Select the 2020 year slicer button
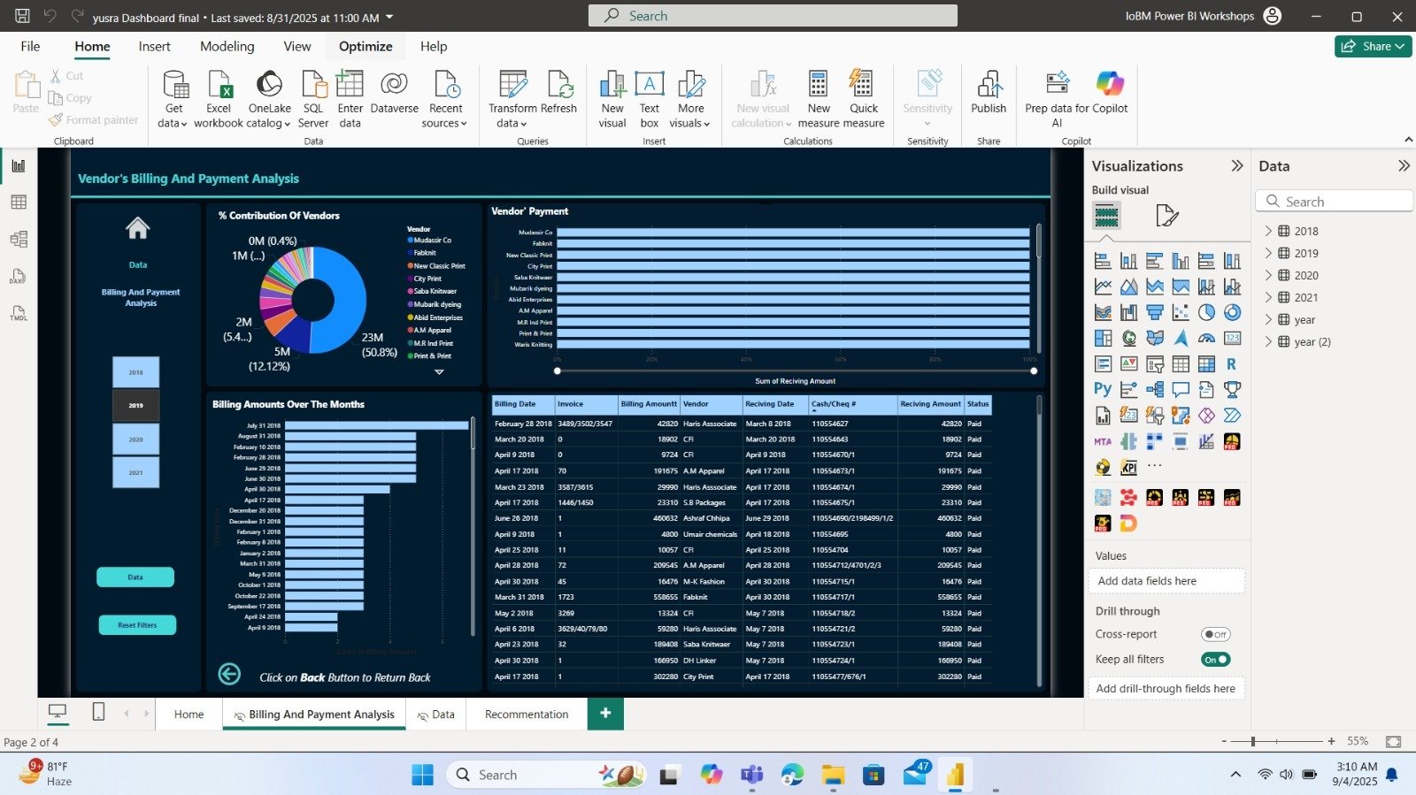The width and height of the screenshot is (1416, 795). coord(135,440)
